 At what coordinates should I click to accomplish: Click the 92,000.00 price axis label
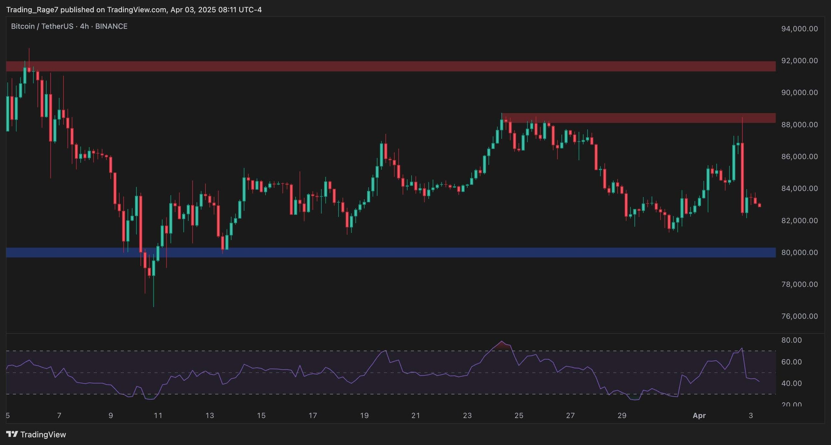pyautogui.click(x=799, y=61)
